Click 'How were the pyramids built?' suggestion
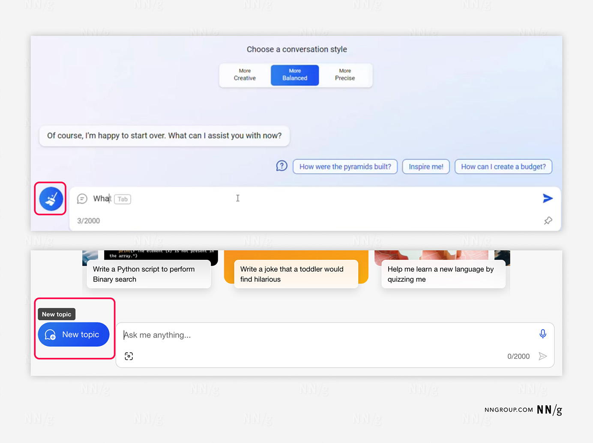This screenshot has height=443, width=593. (345, 166)
